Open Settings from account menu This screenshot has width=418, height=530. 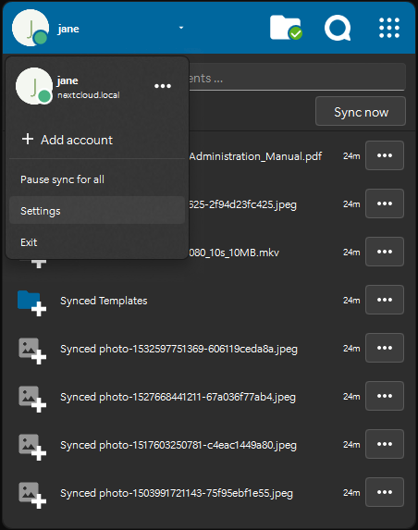click(97, 211)
